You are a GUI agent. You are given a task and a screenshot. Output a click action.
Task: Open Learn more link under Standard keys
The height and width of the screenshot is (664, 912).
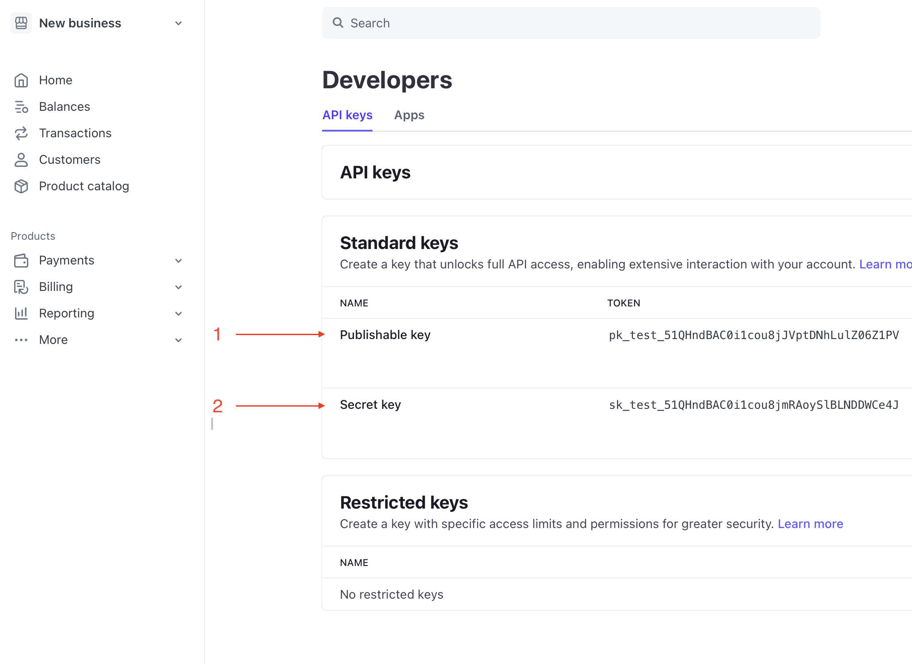tap(885, 264)
